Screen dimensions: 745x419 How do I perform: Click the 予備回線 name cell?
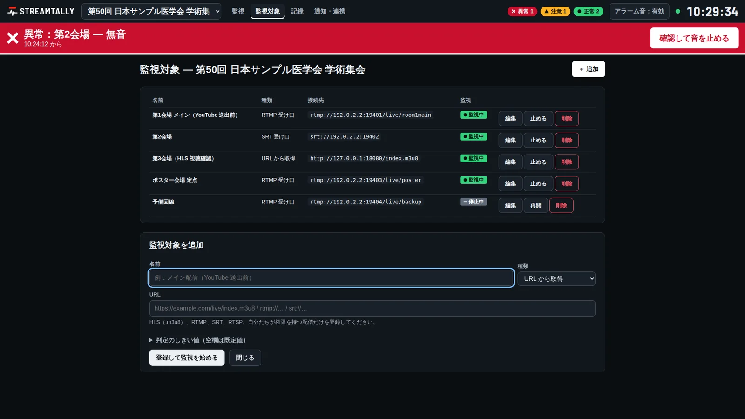(x=163, y=202)
